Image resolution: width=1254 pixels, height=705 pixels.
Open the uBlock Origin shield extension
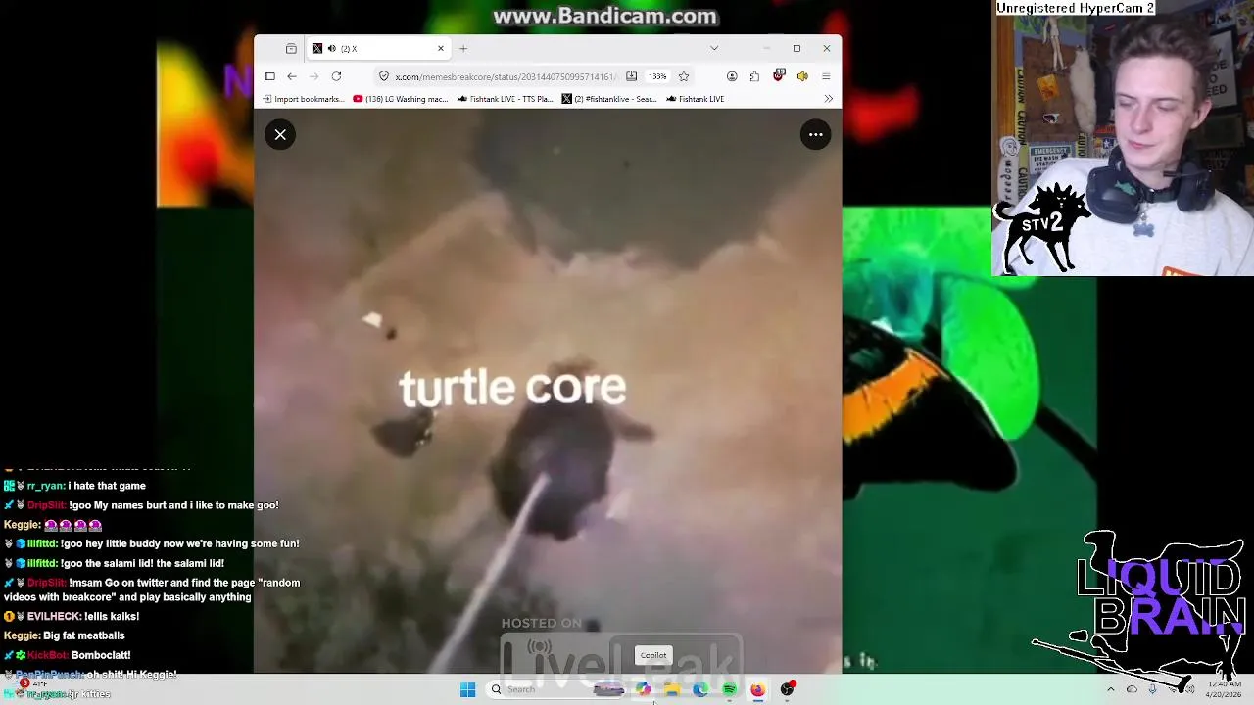[779, 75]
